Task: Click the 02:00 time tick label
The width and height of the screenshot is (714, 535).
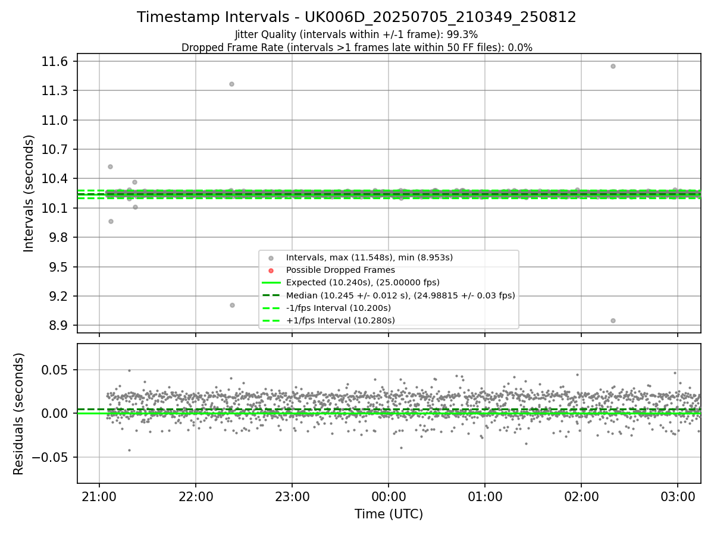Action: (x=581, y=496)
